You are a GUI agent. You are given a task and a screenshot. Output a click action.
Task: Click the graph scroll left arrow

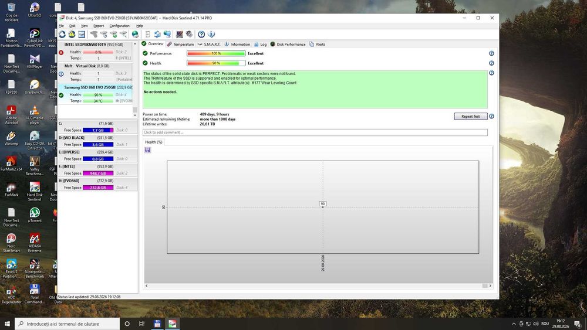tap(146, 286)
